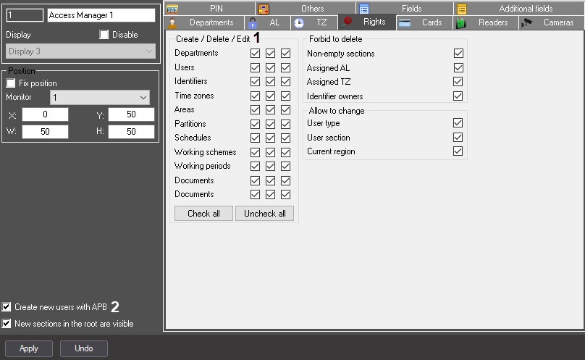
Task: Open the Fields tab
Action: point(405,9)
